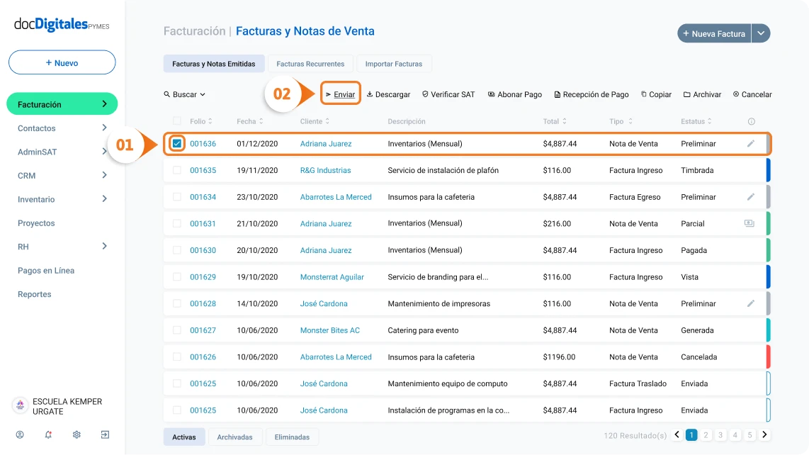Check the checkbox for invoice 001628
Image resolution: width=809 pixels, height=455 pixels.
pyautogui.click(x=177, y=303)
